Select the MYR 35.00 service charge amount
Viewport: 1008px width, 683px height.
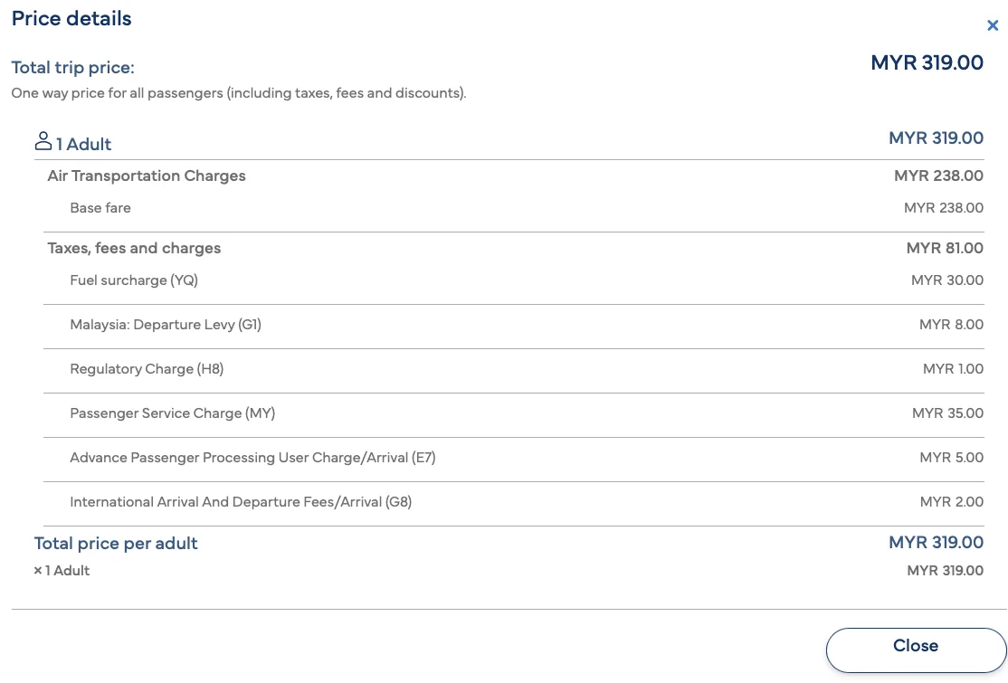tap(947, 413)
